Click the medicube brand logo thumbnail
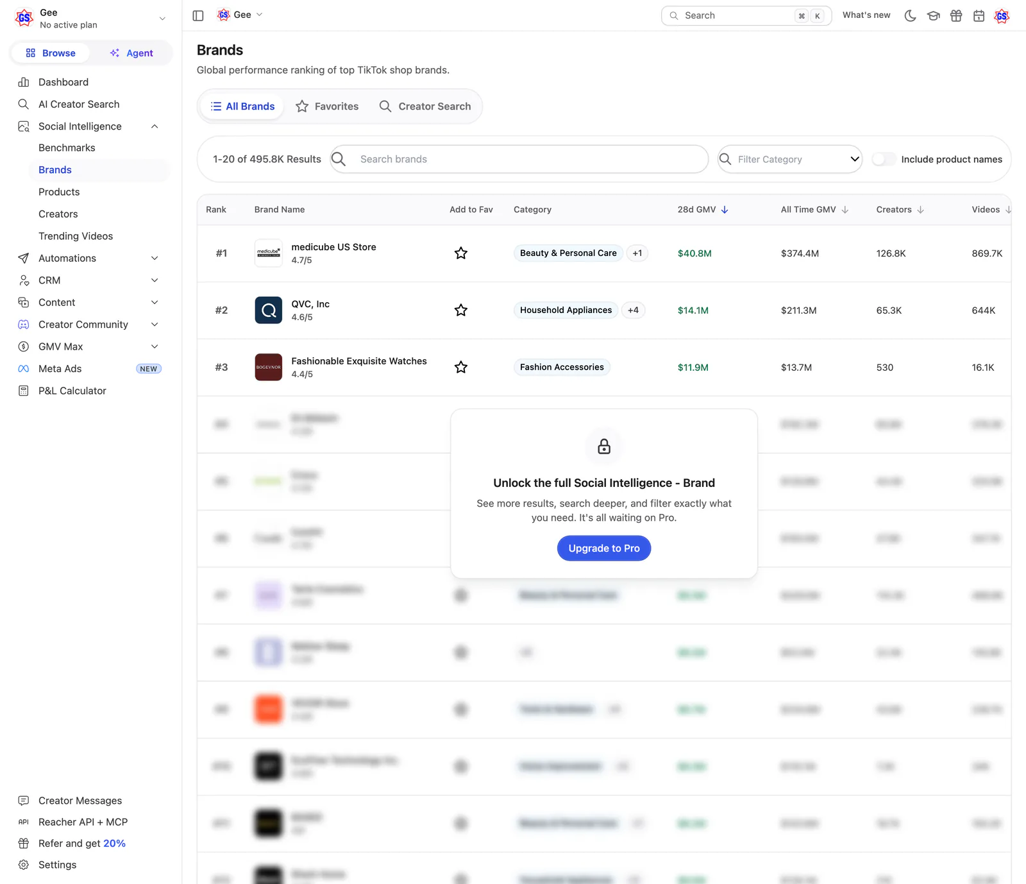This screenshot has height=884, width=1026. pyautogui.click(x=269, y=253)
